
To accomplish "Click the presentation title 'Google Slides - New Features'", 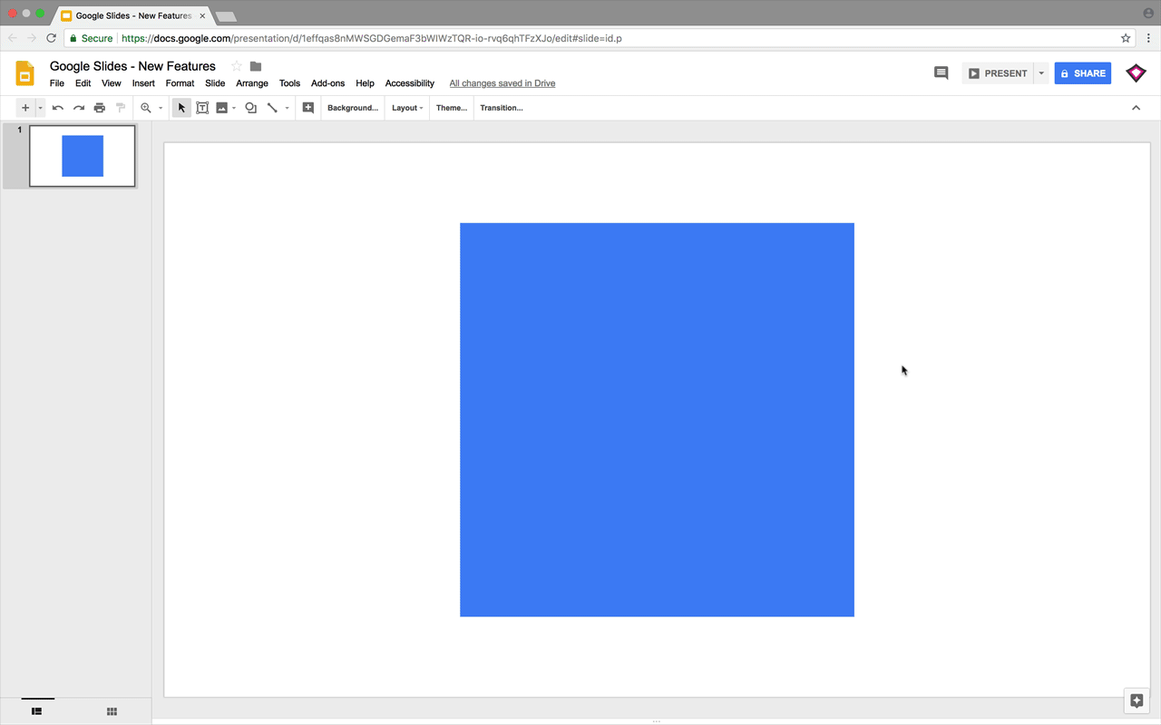I will [132, 66].
